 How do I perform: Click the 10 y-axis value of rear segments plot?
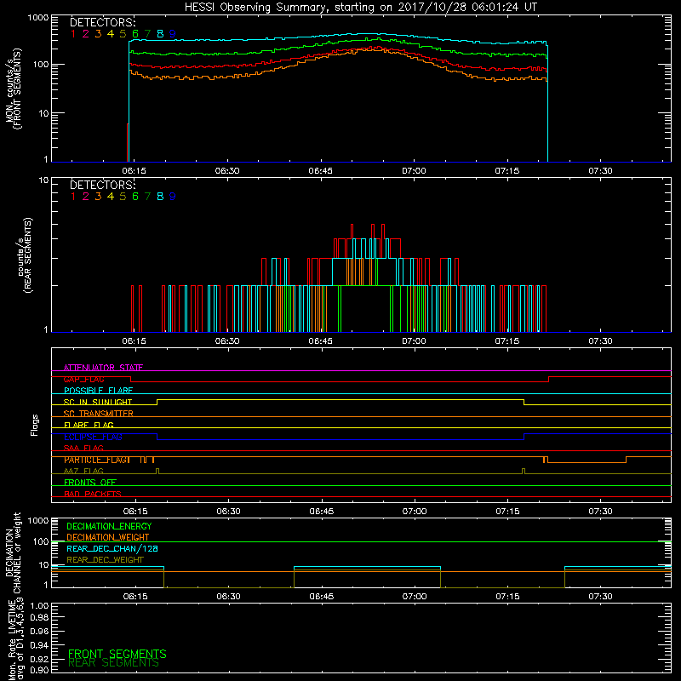click(44, 180)
